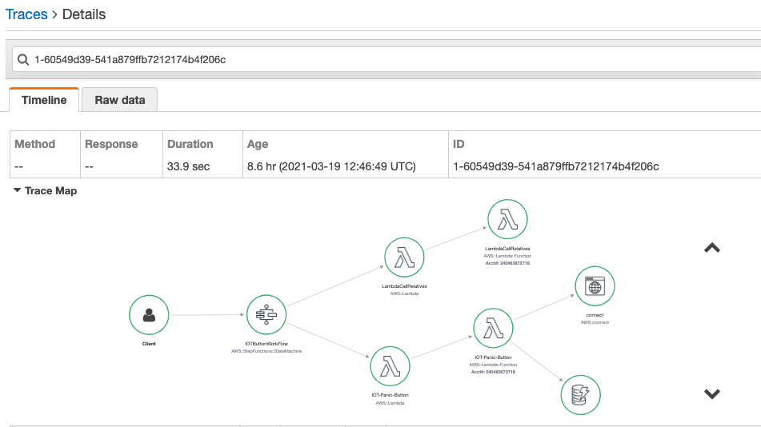Click the trace ID value in table
This screenshot has width=761, height=427.
tap(555, 166)
